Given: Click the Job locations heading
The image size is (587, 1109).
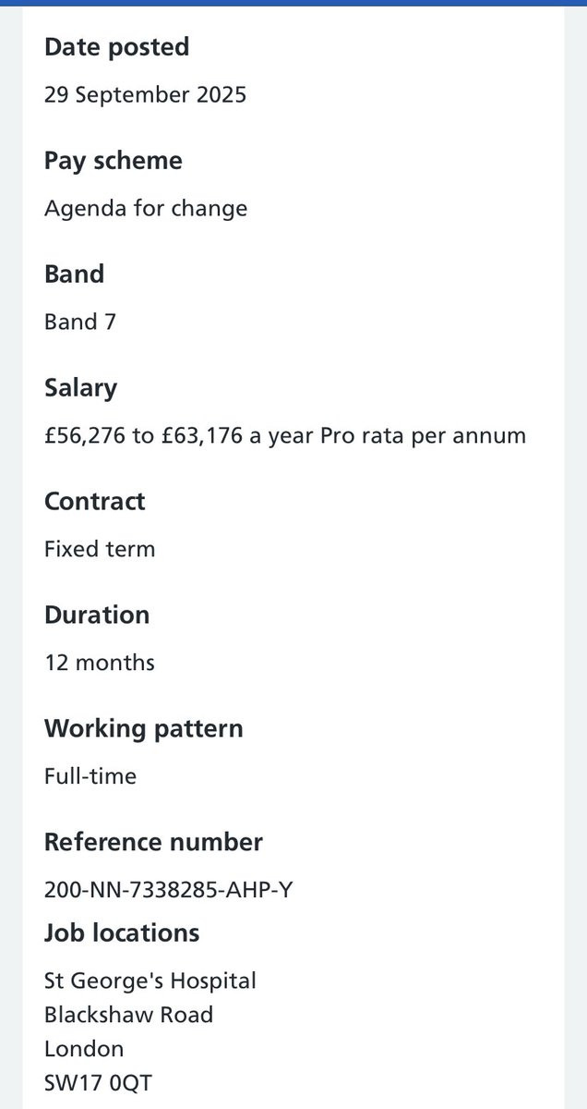Looking at the screenshot, I should [122, 933].
